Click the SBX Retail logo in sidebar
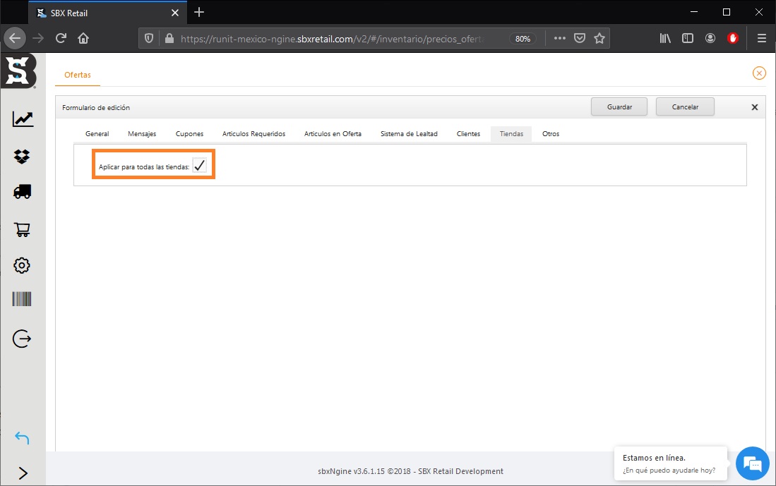776x486 pixels. 19,71
